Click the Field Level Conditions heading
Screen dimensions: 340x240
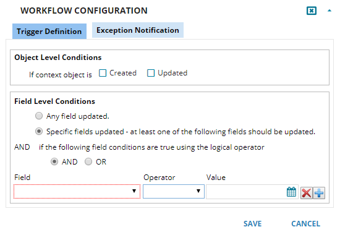pyautogui.click(x=54, y=101)
